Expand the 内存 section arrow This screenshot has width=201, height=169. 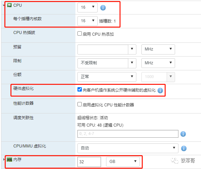pos(4,159)
